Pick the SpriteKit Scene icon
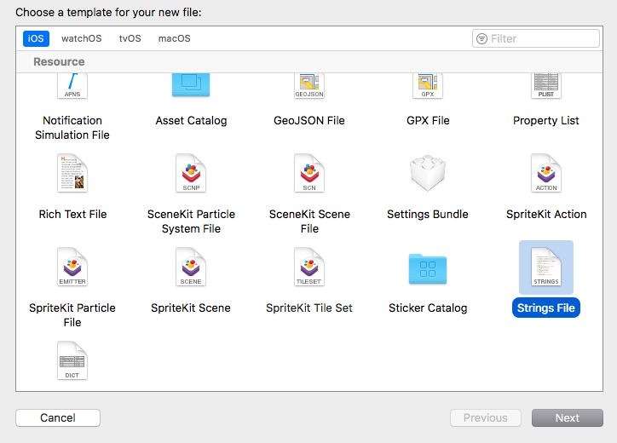The width and height of the screenshot is (617, 443). pyautogui.click(x=191, y=267)
